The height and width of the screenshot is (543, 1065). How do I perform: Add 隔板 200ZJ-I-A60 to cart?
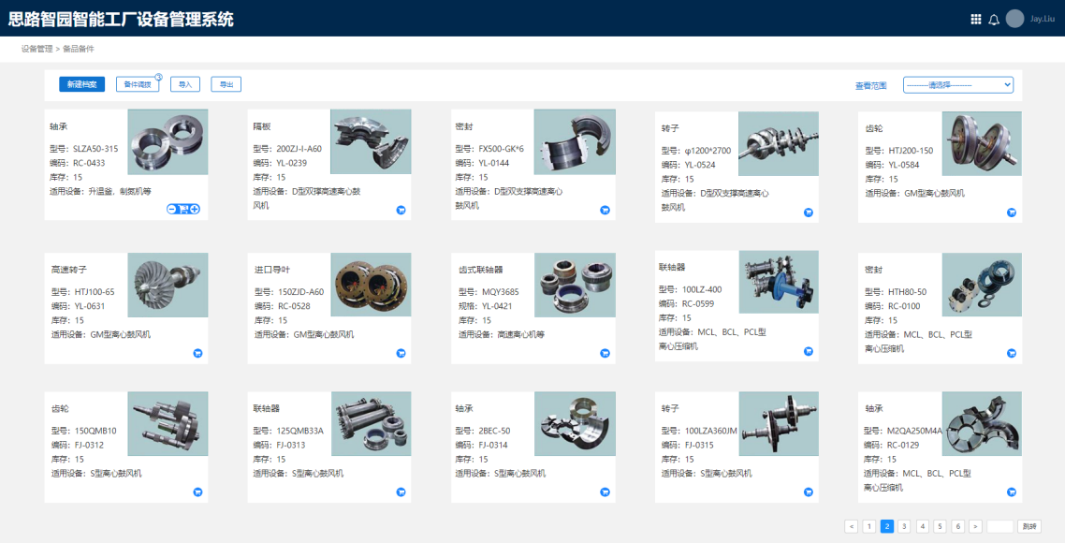(x=401, y=211)
